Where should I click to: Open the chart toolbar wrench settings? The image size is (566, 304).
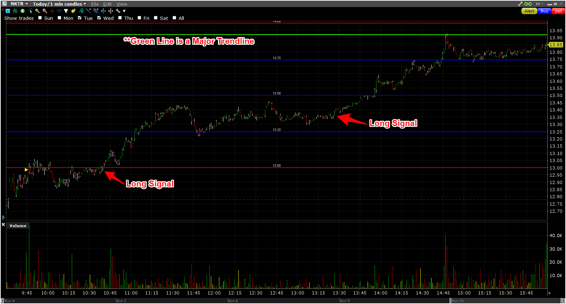tap(118, 11)
